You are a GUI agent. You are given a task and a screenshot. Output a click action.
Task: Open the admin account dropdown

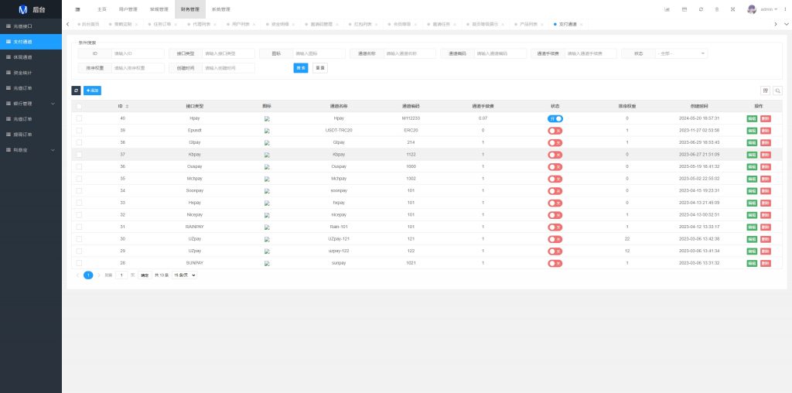pos(770,9)
